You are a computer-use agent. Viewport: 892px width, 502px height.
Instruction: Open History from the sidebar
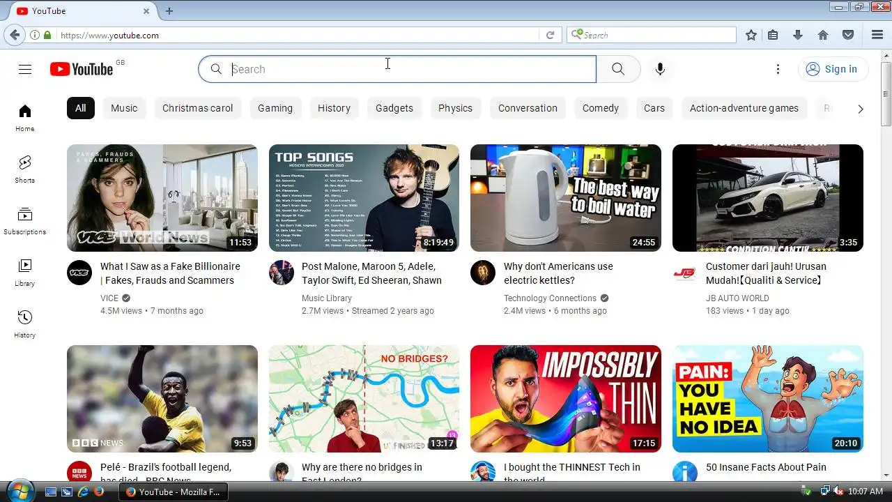25,324
